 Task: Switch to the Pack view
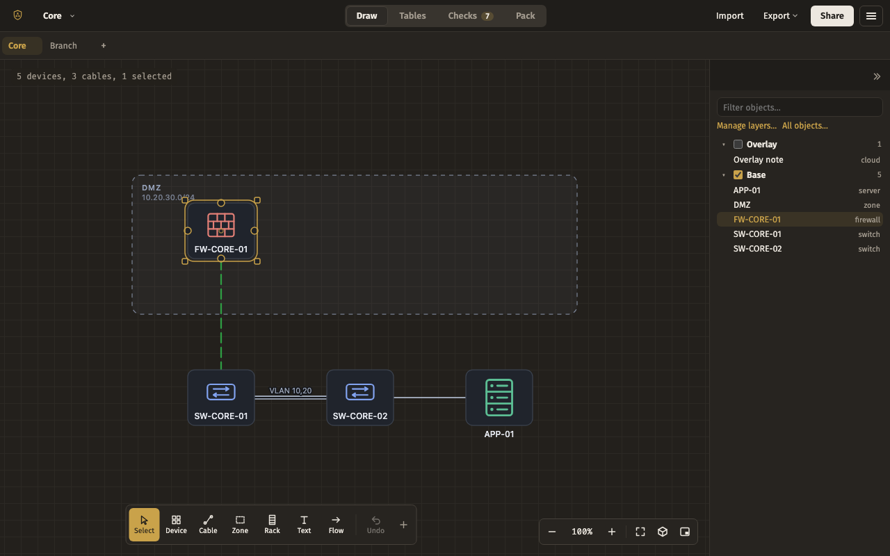click(x=526, y=16)
